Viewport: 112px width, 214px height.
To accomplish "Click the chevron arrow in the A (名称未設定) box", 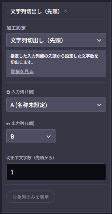I will [x=99, y=105].
